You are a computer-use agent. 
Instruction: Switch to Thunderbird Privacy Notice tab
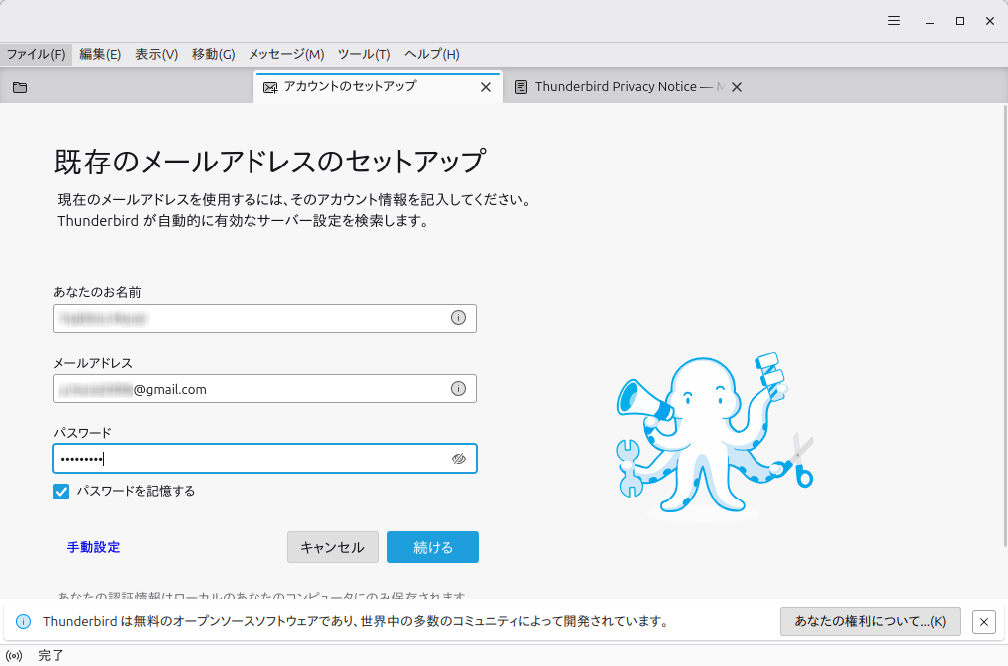[x=614, y=87]
